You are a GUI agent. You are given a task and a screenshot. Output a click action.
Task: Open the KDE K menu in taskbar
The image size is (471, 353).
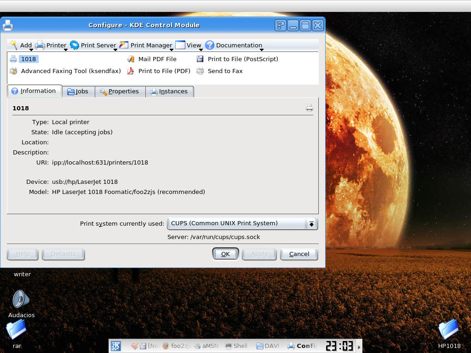(x=116, y=346)
